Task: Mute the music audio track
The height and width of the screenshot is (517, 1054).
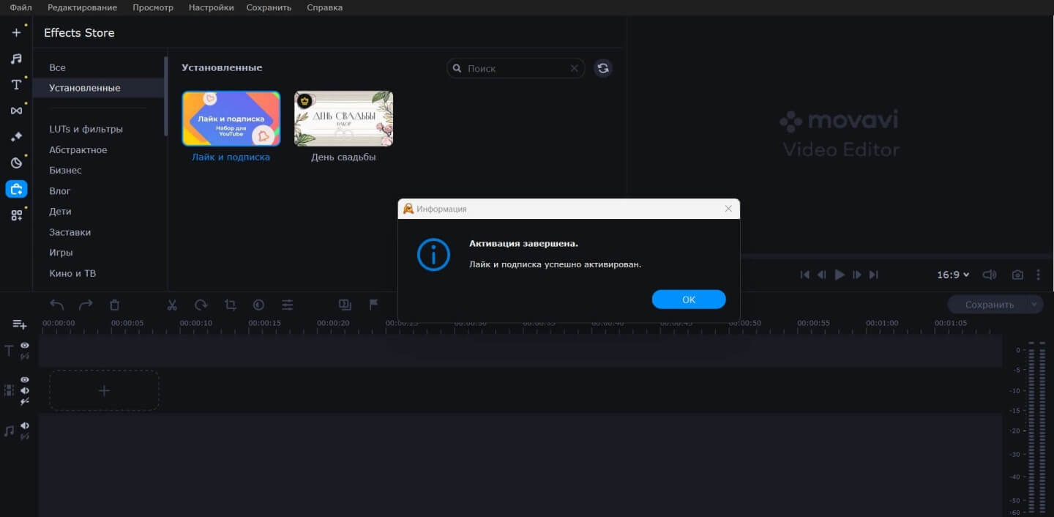Action: pyautogui.click(x=25, y=425)
